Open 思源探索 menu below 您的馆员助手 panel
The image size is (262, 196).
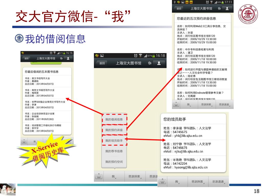[198, 181]
